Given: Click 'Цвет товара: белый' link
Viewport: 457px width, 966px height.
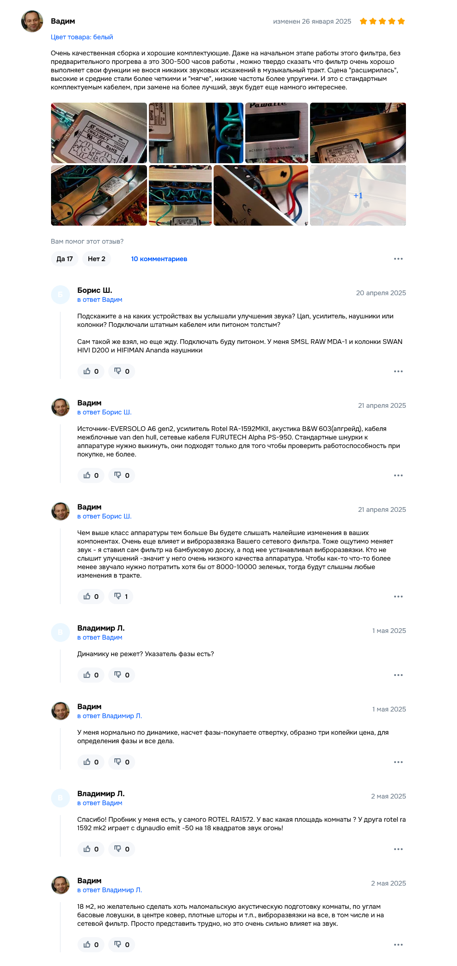Looking at the screenshot, I should [82, 37].
